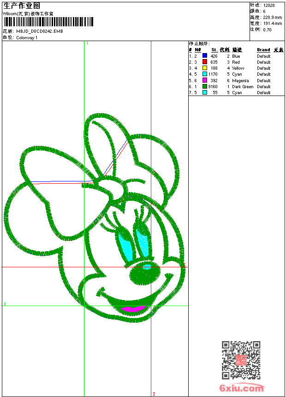The image size is (286, 397).
Task: Click the scale value 0.70
Action: coord(267,30)
